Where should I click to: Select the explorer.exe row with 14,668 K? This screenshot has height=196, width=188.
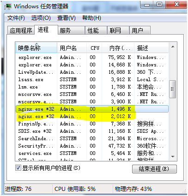[92, 65]
